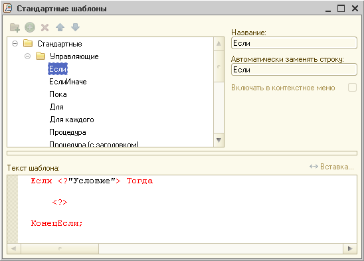Click the КонецЕсли; line in template text
364x261 pixels.
click(56, 223)
